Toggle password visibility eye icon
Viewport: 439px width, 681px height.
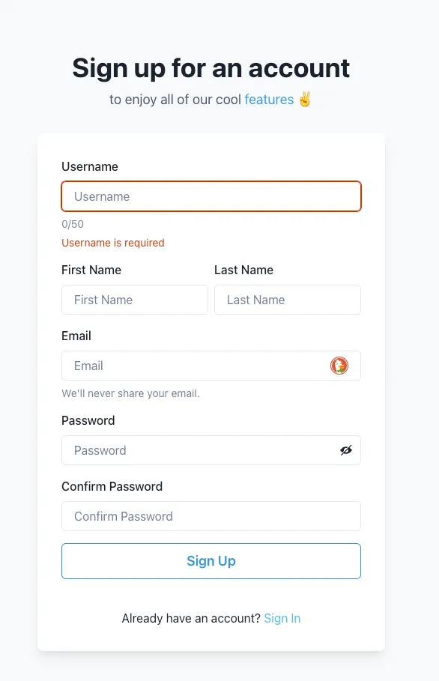coord(346,450)
